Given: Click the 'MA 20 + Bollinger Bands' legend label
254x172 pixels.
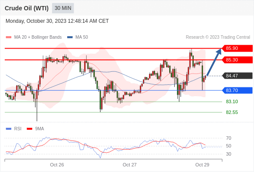Looking at the screenshot, I should [38, 37].
